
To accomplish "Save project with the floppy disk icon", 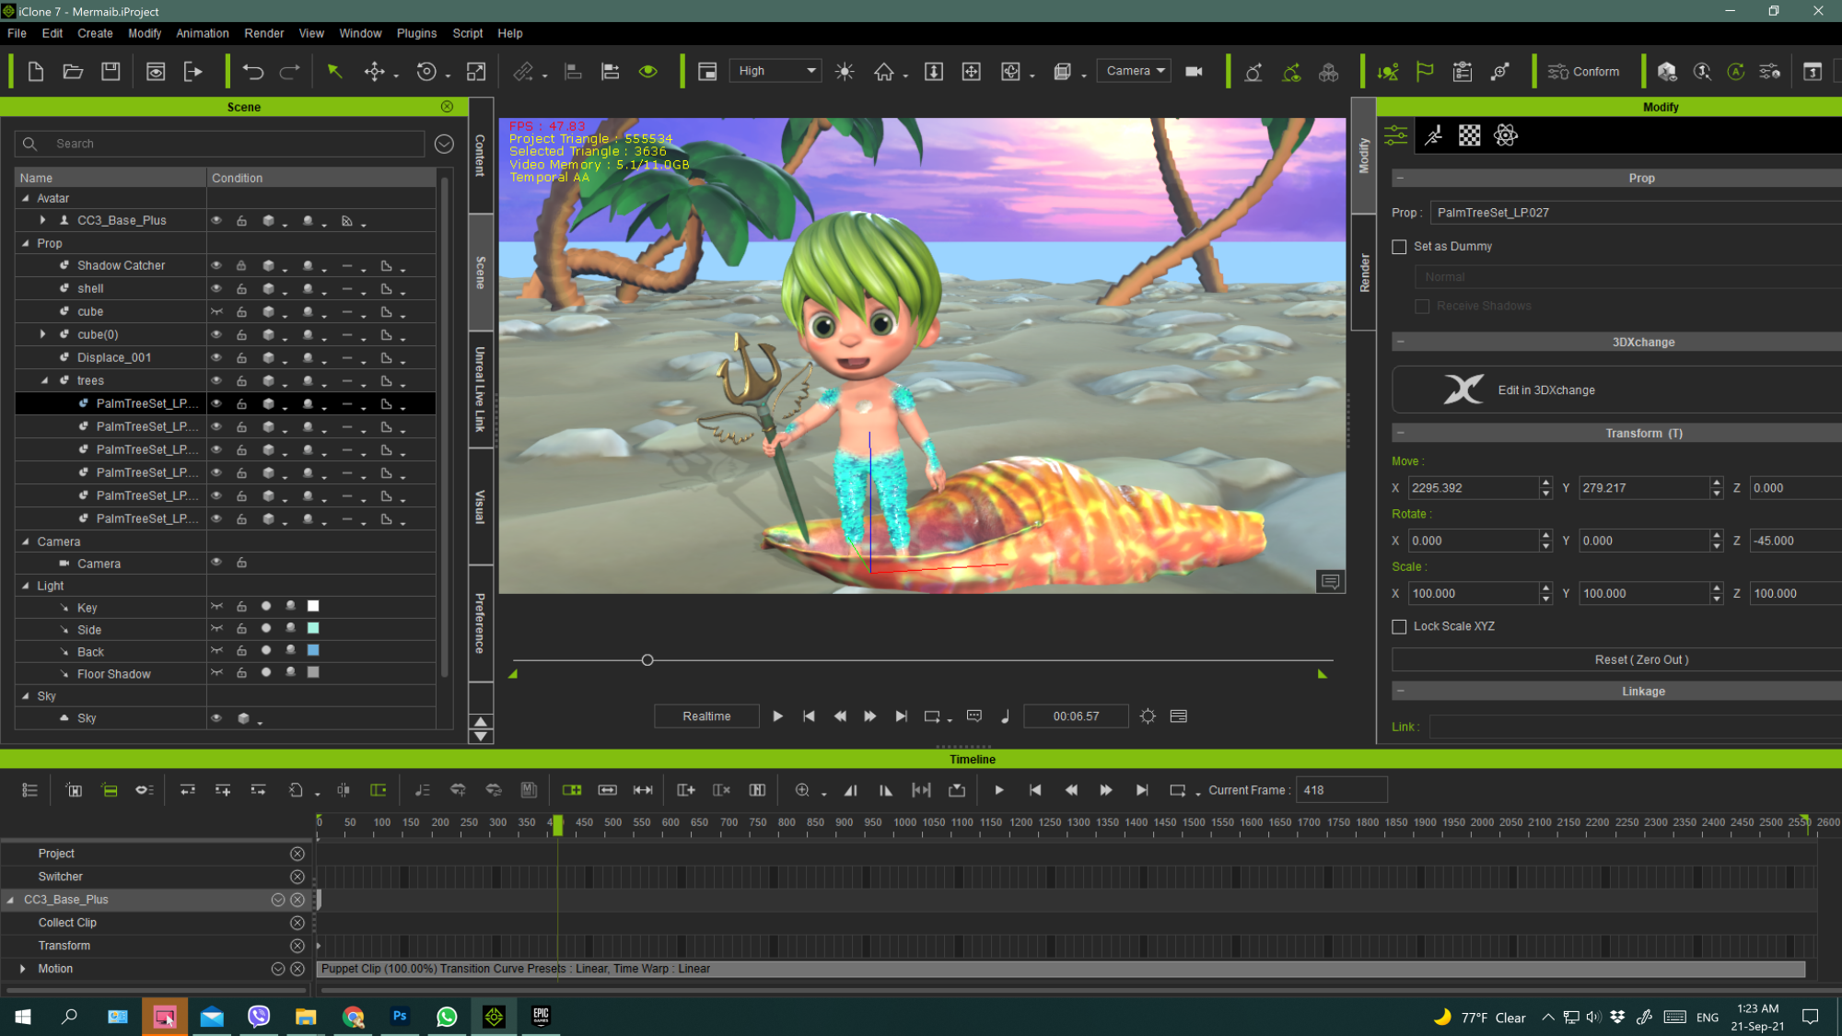I will pos(111,72).
